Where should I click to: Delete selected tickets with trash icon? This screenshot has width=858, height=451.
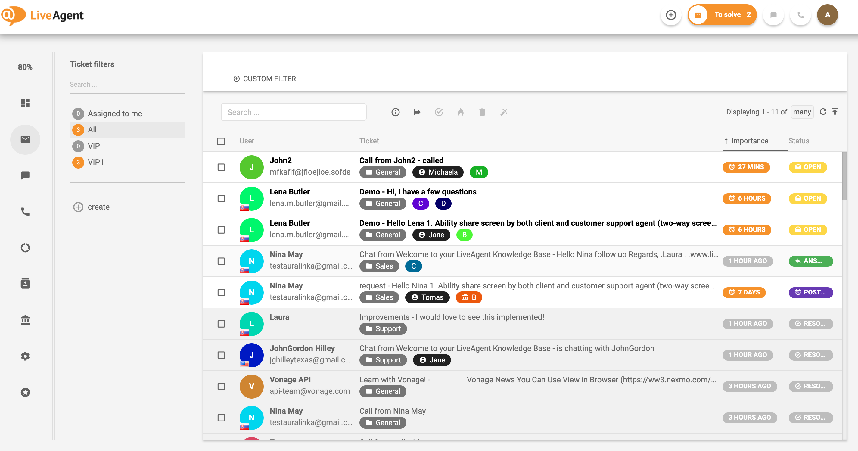[x=482, y=112]
